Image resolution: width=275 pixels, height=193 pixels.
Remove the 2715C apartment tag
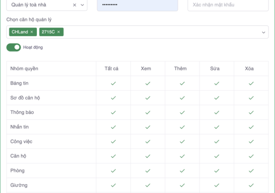point(58,32)
